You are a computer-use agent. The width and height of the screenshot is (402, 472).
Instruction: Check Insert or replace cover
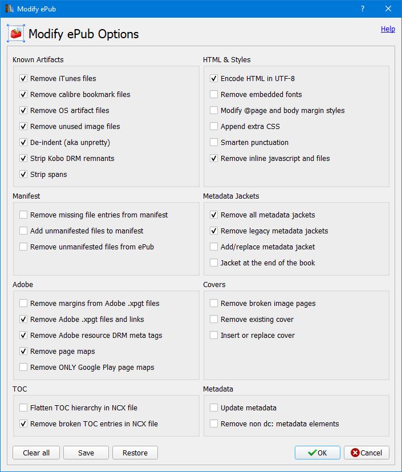[x=214, y=336]
